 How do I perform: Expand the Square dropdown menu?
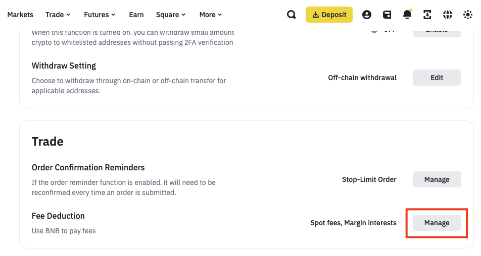(x=171, y=15)
